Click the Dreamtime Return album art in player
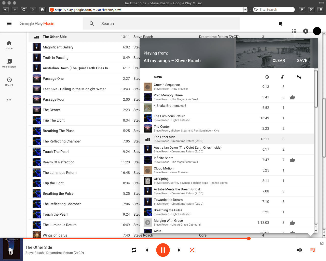Screen dimensions: 326x261 (11, 250)
